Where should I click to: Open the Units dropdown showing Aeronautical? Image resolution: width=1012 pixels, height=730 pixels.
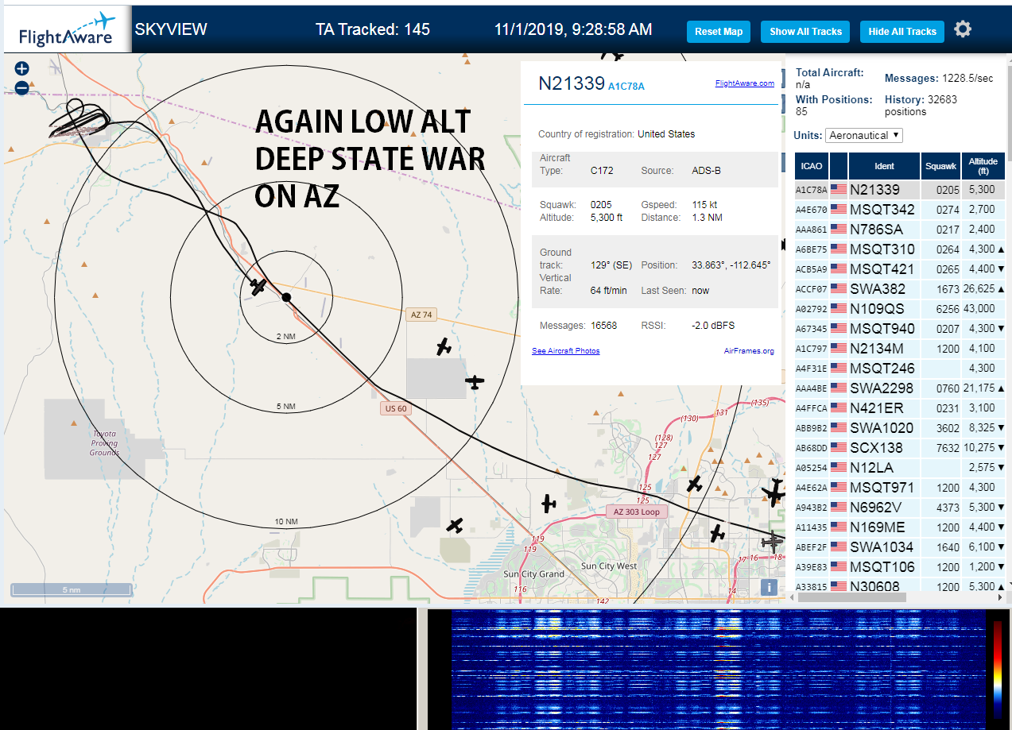pyautogui.click(x=864, y=136)
